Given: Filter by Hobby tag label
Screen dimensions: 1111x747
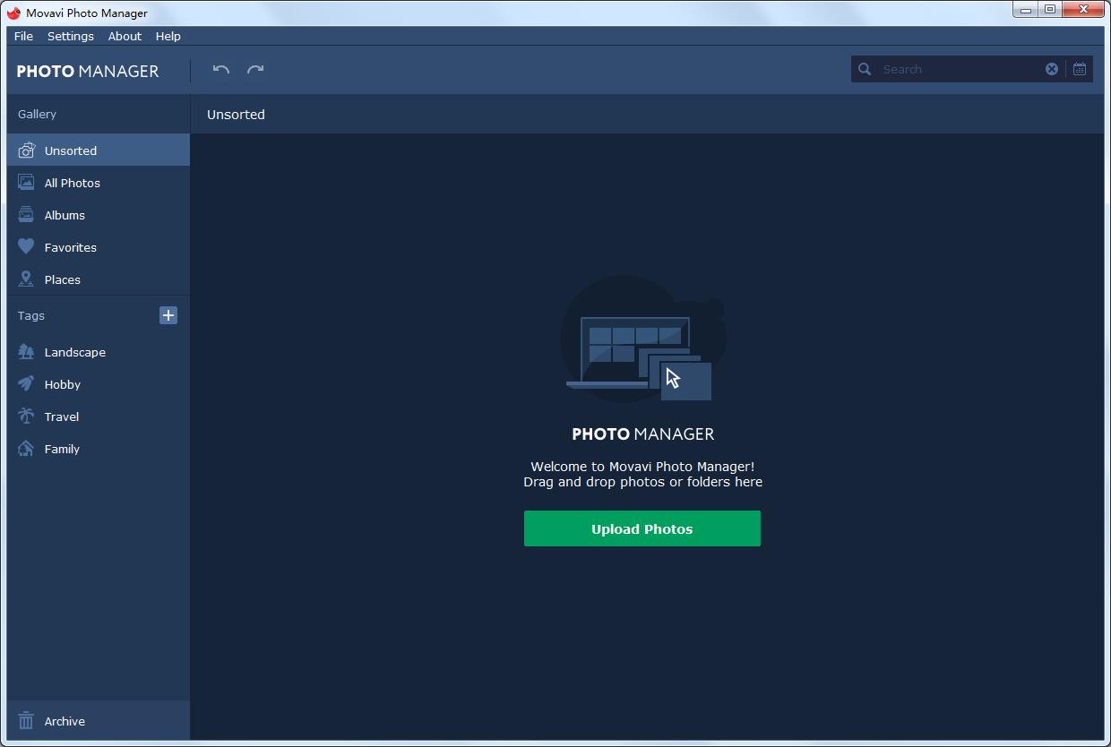Looking at the screenshot, I should (x=63, y=384).
